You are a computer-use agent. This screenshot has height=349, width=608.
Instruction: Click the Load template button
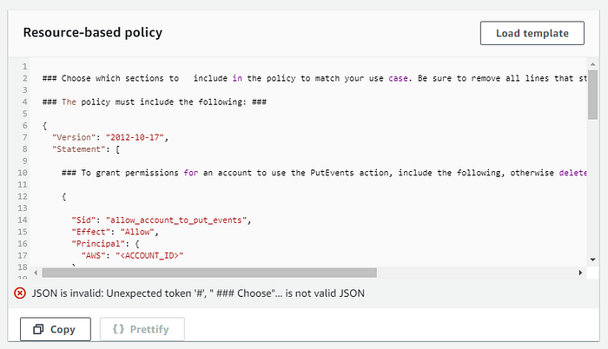tap(532, 33)
